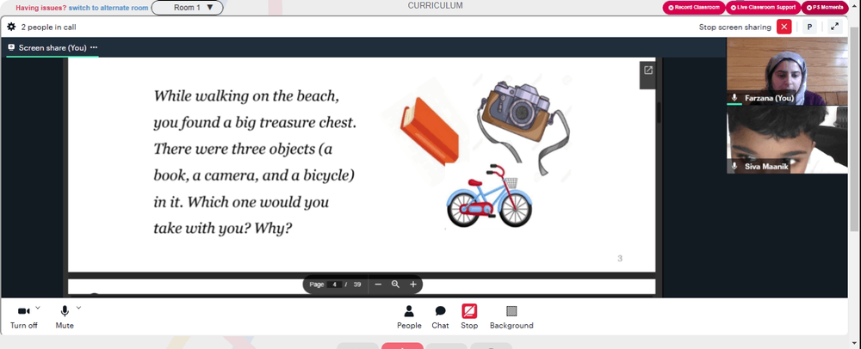Zoom out with the minus button
Image resolution: width=861 pixels, height=349 pixels.
[x=378, y=285]
